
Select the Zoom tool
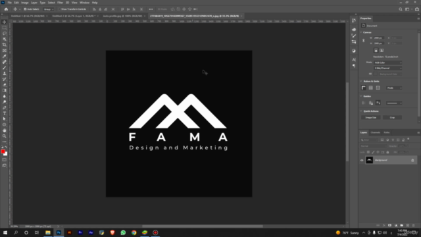coord(5,136)
